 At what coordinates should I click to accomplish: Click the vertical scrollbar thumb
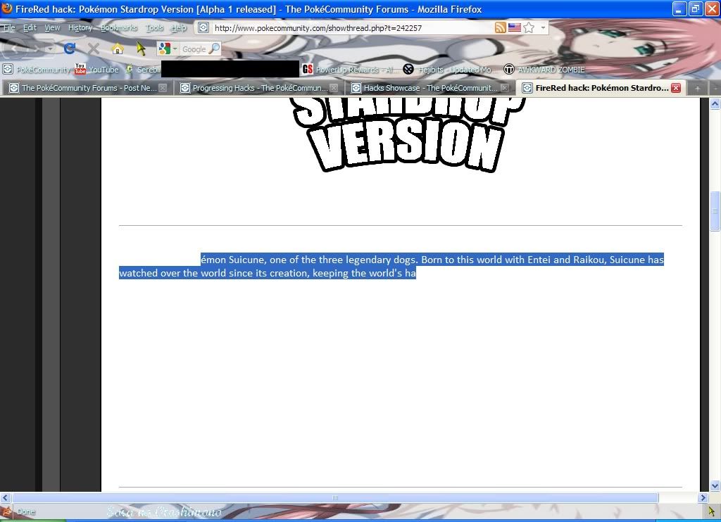(715, 211)
